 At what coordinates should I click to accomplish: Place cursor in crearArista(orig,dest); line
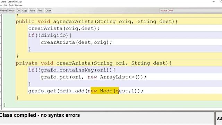[x=64, y=28]
